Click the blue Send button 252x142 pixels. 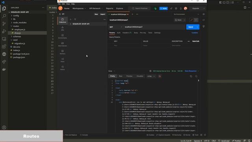click(191, 27)
